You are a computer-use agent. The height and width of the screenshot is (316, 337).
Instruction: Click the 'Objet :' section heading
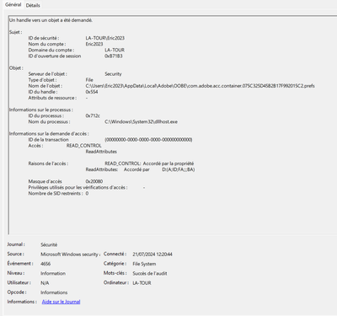tap(16, 68)
